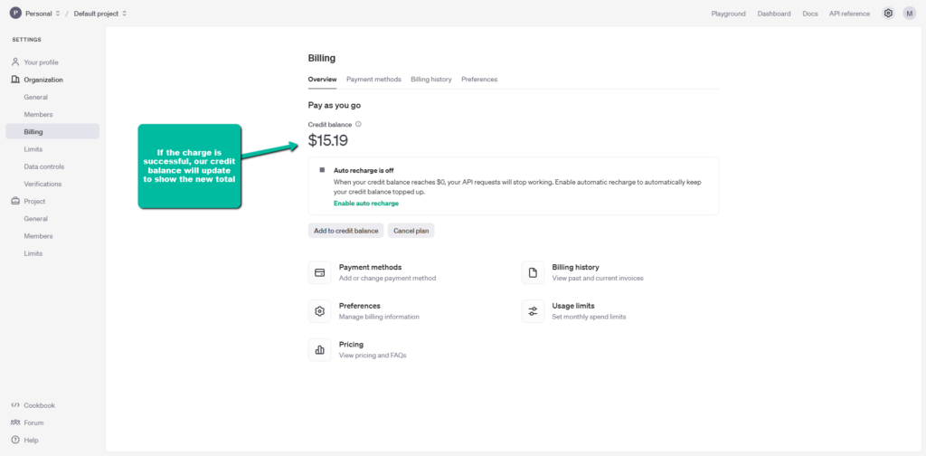This screenshot has height=456, width=926.
Task: Open Dashboard in top navigation
Action: (774, 14)
